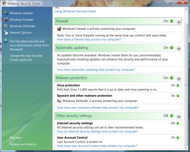This screenshot has height=152, width=190.
Task: Click the Internet Options icon in sidebar
Action: pyautogui.click(x=6, y=32)
